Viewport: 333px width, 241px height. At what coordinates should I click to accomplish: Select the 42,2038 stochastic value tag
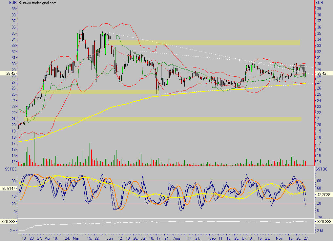(x=324, y=194)
